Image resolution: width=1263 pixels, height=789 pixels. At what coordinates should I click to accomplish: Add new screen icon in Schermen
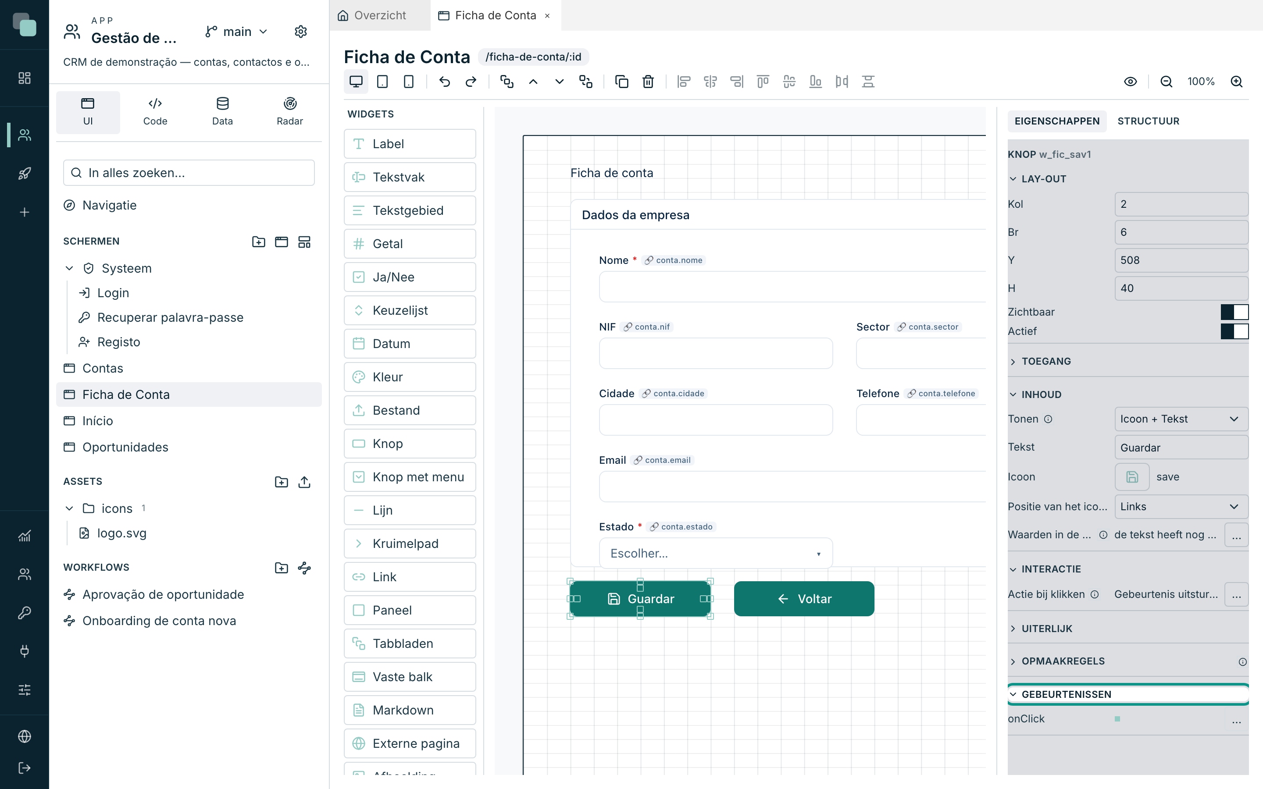click(x=281, y=242)
